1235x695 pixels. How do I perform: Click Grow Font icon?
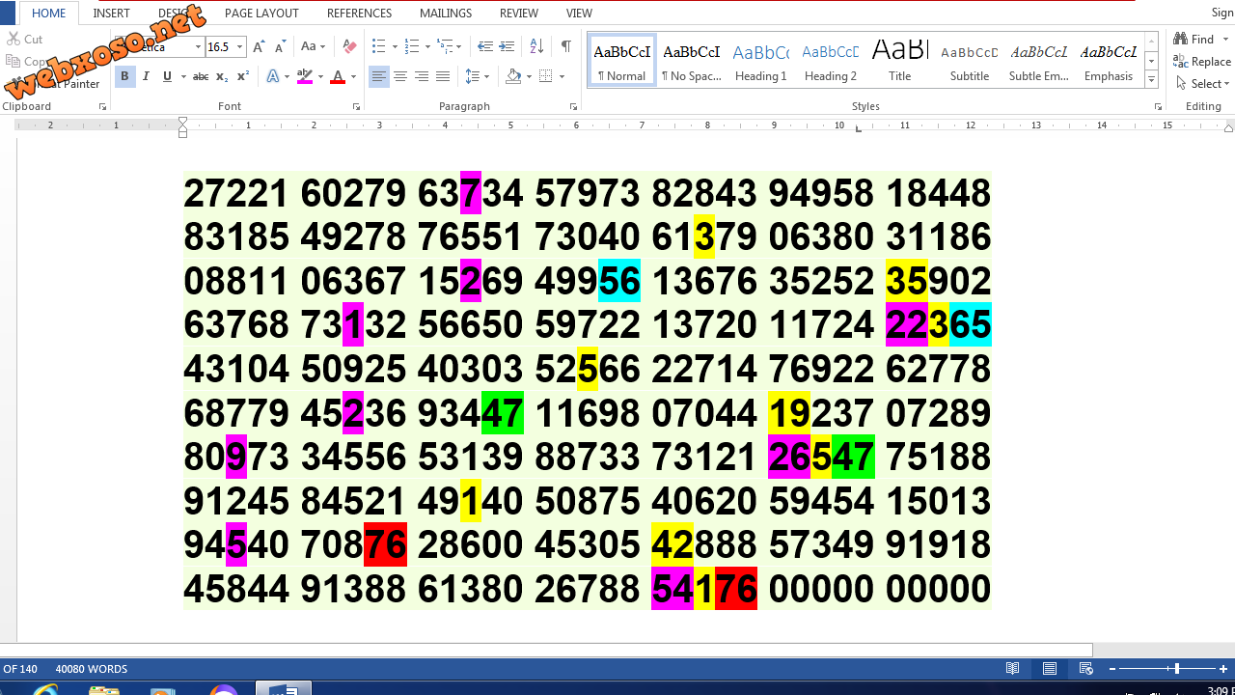point(259,46)
